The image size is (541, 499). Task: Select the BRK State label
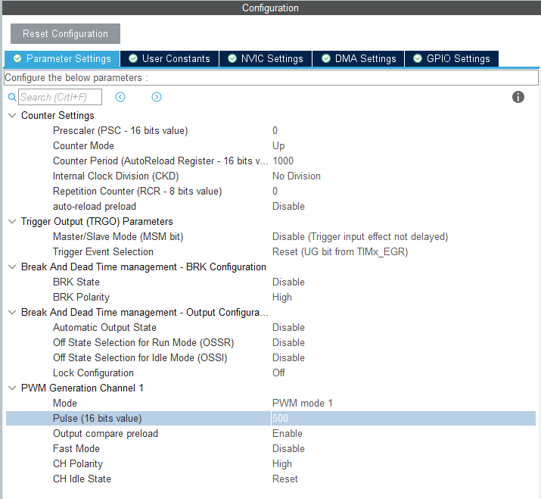tap(76, 282)
